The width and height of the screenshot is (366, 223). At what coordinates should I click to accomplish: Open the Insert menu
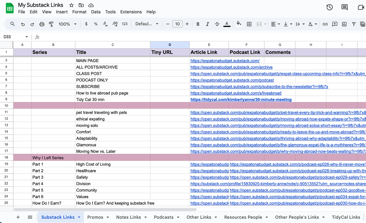(x=62, y=12)
